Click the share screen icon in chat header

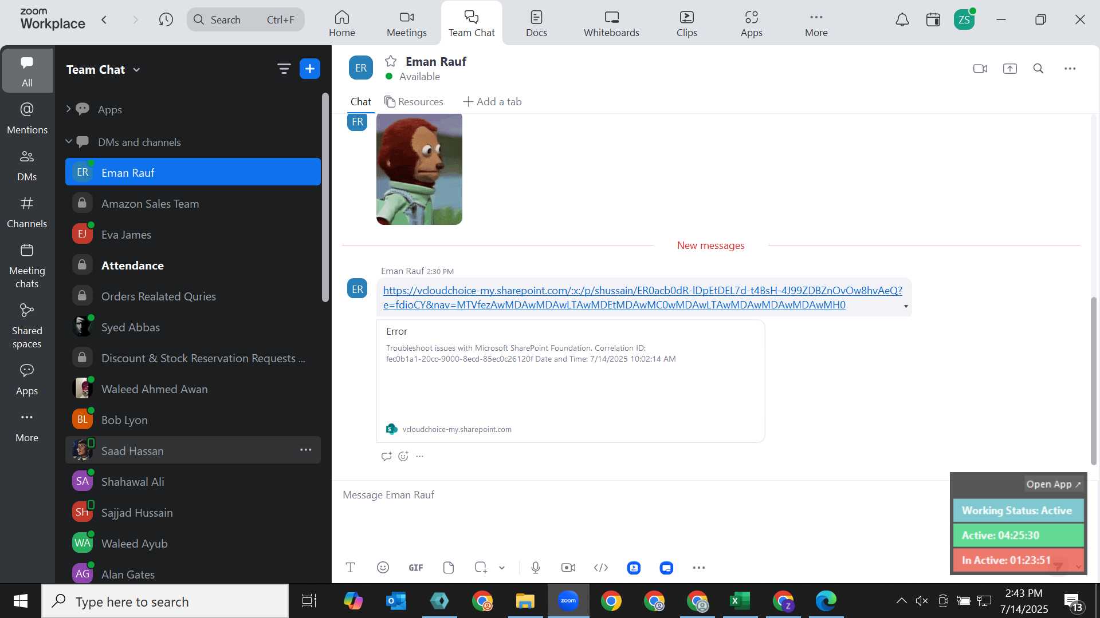click(x=1009, y=69)
